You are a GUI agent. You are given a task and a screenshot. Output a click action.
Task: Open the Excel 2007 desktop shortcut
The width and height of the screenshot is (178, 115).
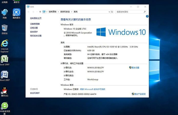point(5,59)
